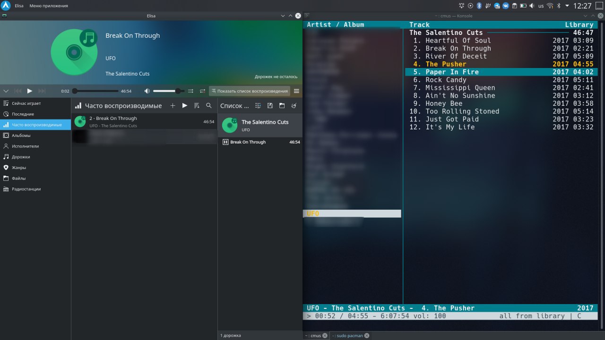The height and width of the screenshot is (340, 605).
Task: Adjust Elisa volume slider
Action: click(x=169, y=91)
